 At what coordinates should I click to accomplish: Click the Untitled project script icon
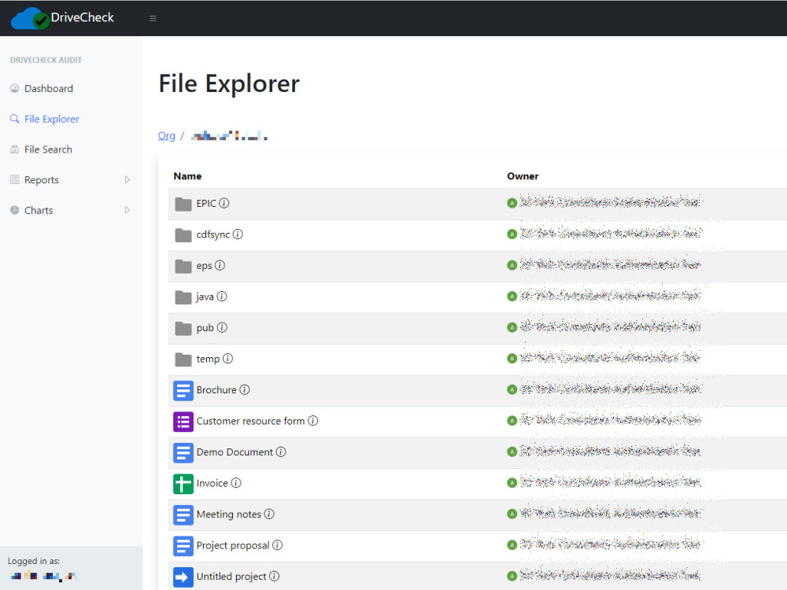point(183,577)
